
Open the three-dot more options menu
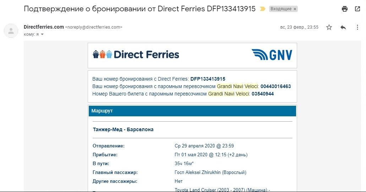(357, 27)
